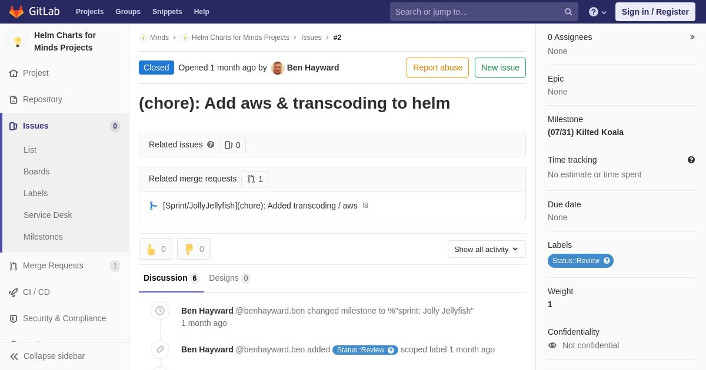Click the Helm Charts project lightbulb avatar

pyautogui.click(x=18, y=42)
